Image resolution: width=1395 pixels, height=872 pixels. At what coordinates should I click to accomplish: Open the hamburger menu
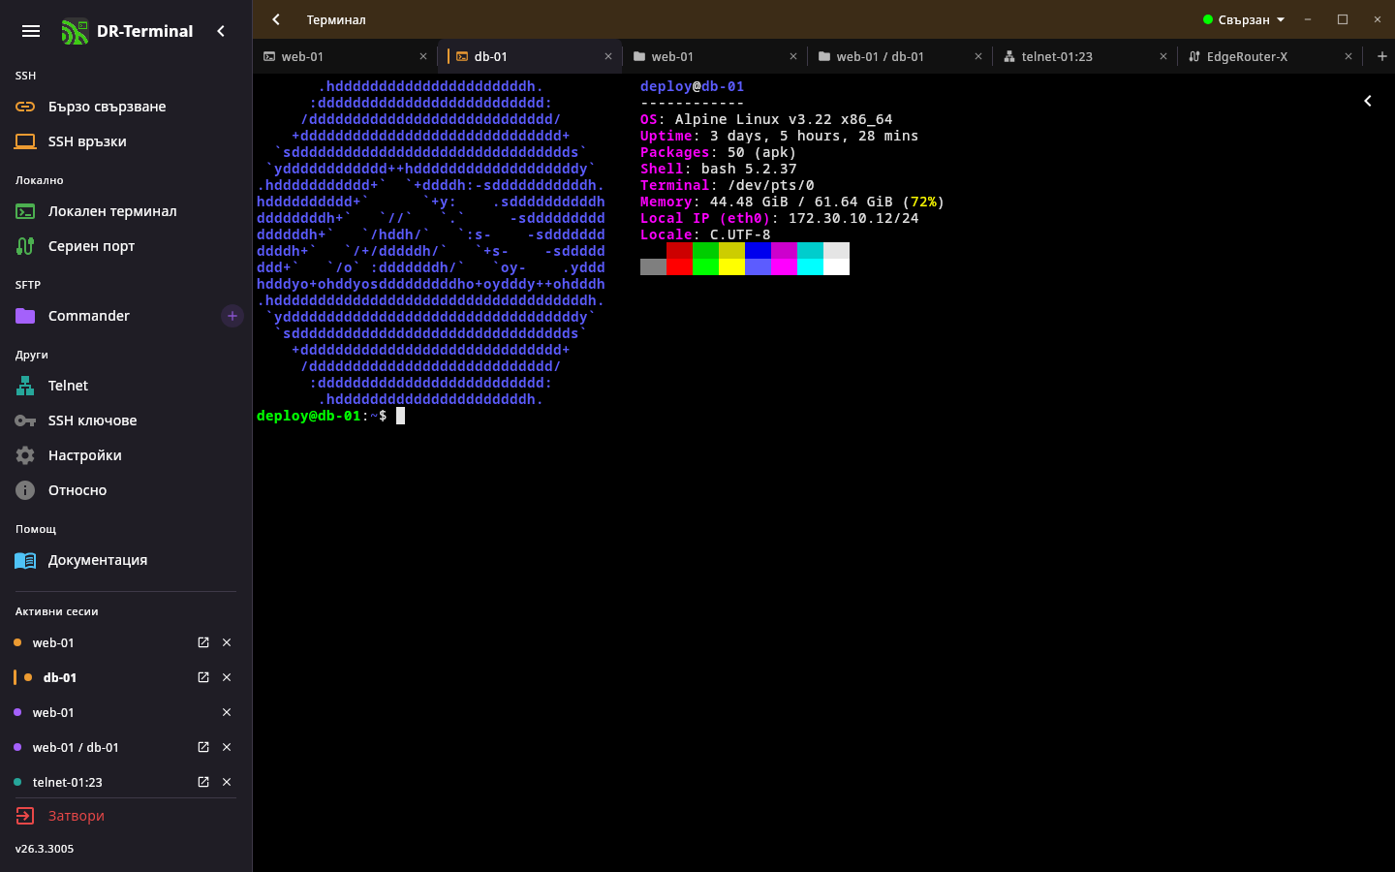(x=31, y=31)
